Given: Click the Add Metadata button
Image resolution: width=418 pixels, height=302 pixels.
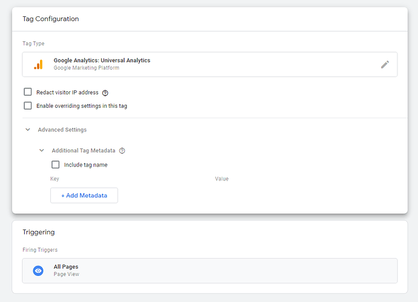Looking at the screenshot, I should click(x=84, y=195).
